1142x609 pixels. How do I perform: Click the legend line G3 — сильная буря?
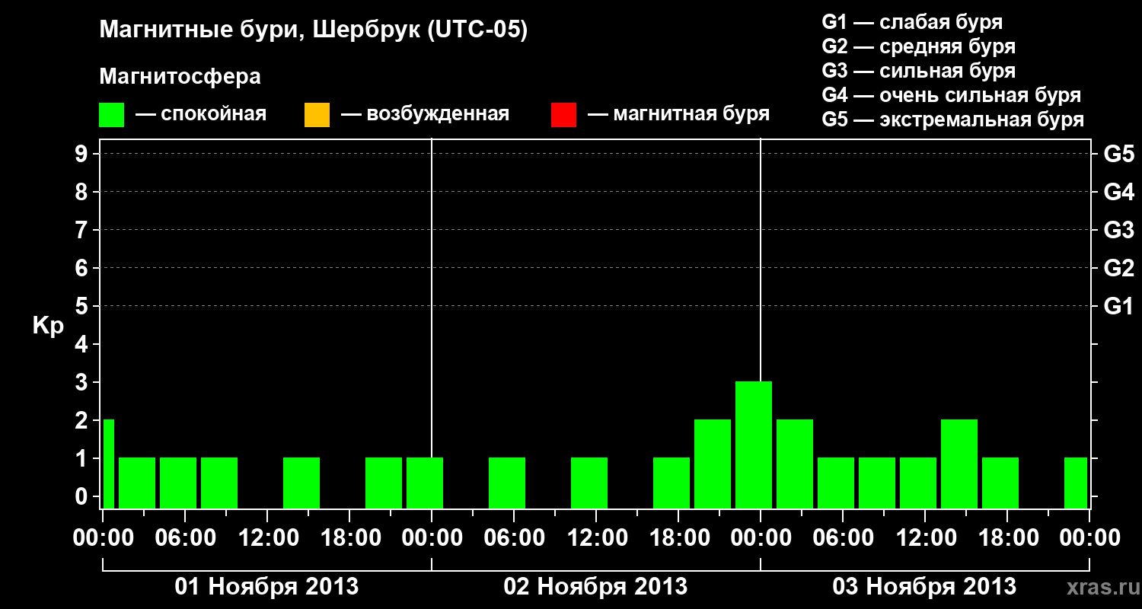coord(919,71)
